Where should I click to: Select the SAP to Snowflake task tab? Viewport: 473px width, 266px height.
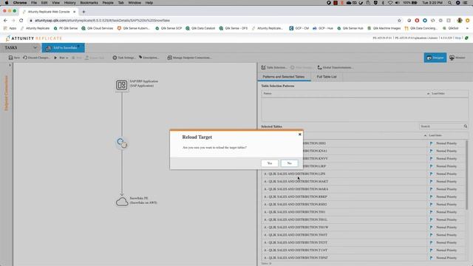coord(63,47)
